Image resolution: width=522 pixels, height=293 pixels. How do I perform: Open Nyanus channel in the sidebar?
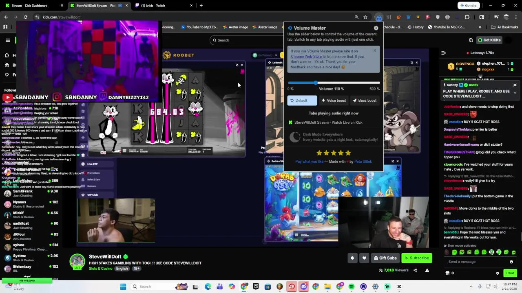31,204
